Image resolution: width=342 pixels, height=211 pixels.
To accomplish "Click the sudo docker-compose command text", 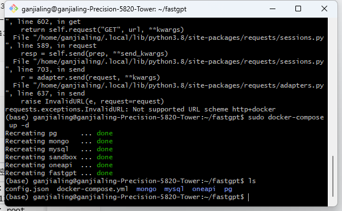I will coord(286,117).
